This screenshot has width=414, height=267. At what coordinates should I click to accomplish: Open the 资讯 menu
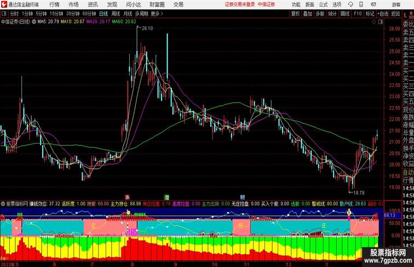93,4
